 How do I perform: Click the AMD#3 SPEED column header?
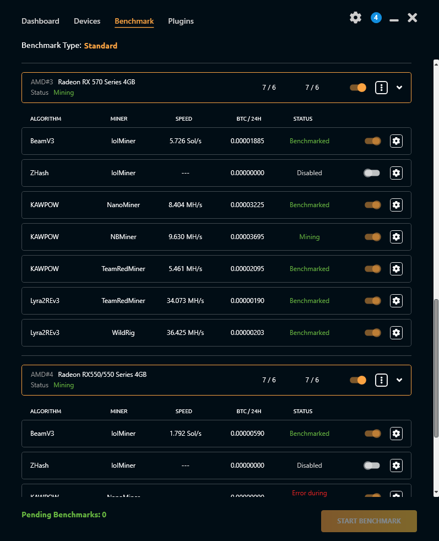(x=184, y=118)
